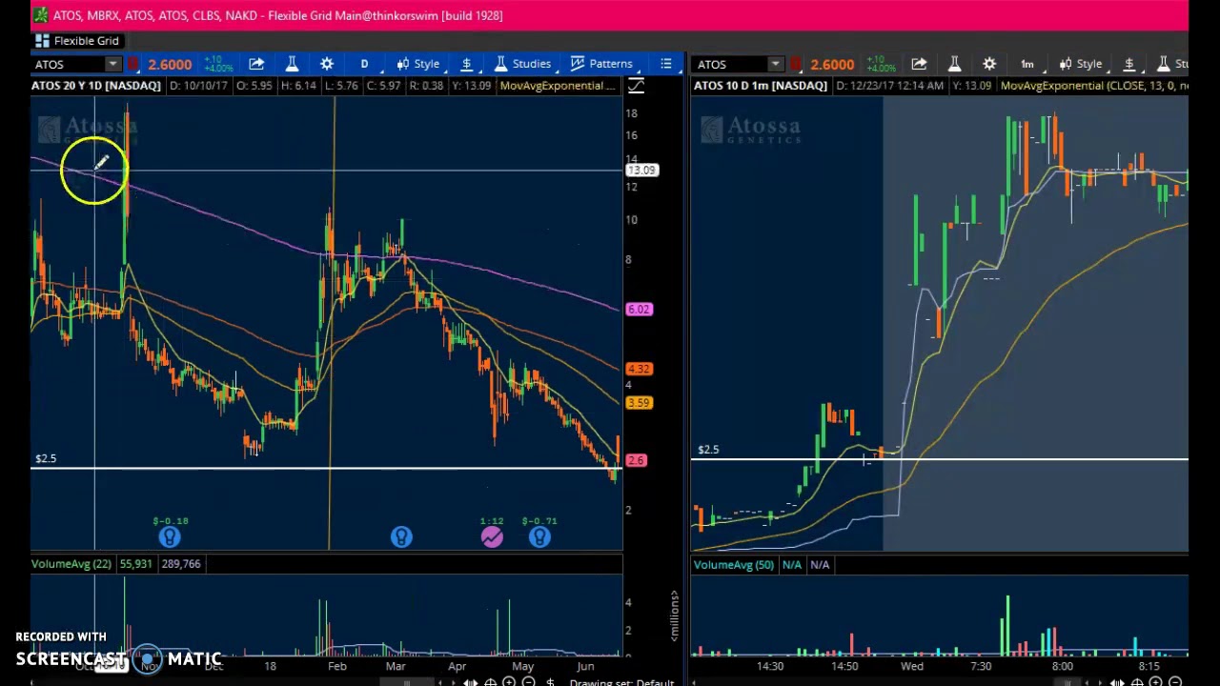
Task: Open chart settings gear in right chart
Action: click(x=989, y=64)
